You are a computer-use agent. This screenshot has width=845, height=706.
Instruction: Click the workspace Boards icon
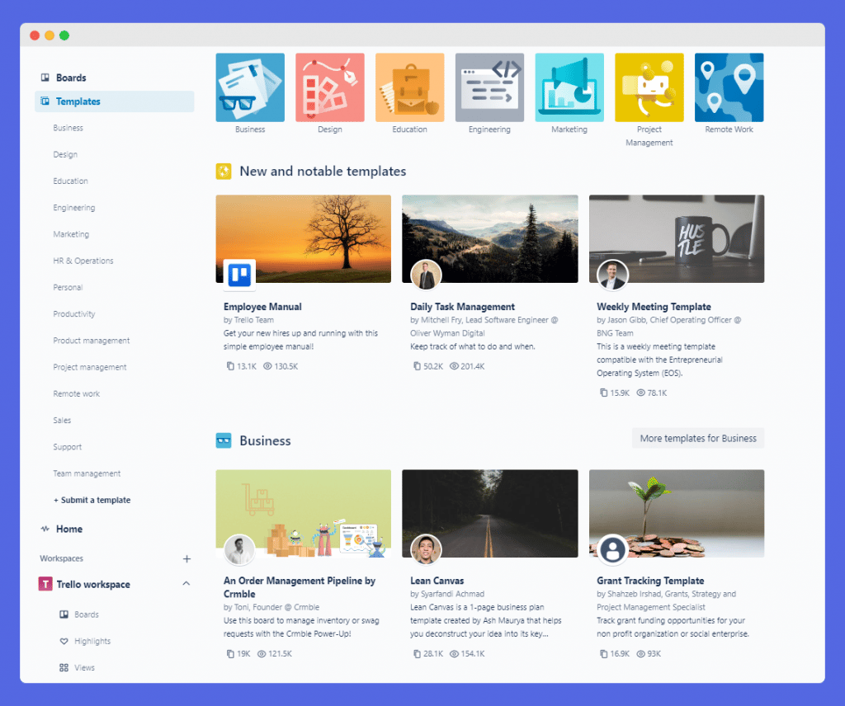(x=64, y=614)
